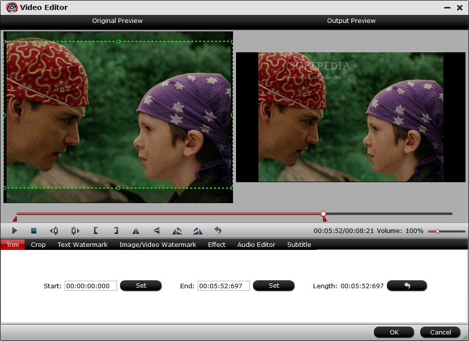
Task: Click the 'Length: 00:05:52:697' text
Action: tap(348, 286)
